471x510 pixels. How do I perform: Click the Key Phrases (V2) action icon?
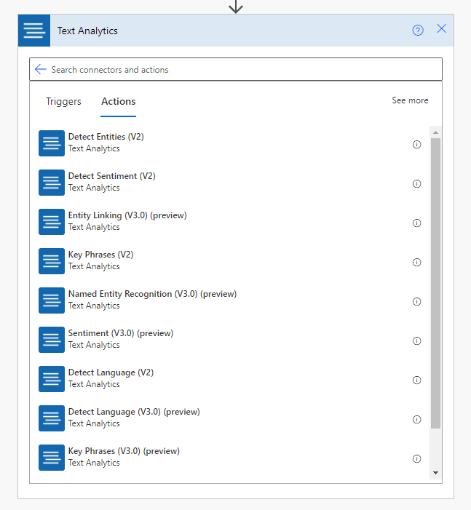52,261
